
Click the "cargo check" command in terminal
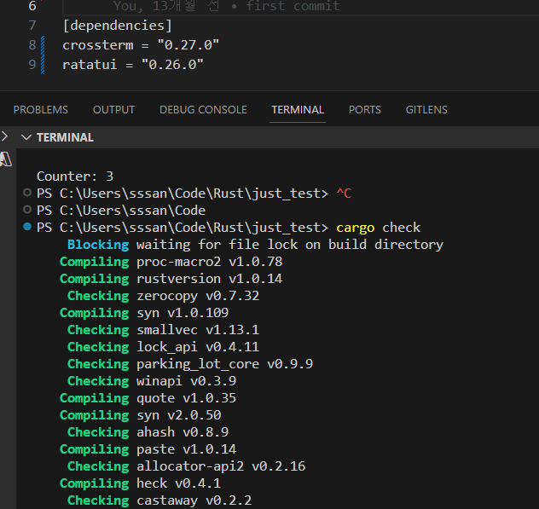click(x=378, y=228)
